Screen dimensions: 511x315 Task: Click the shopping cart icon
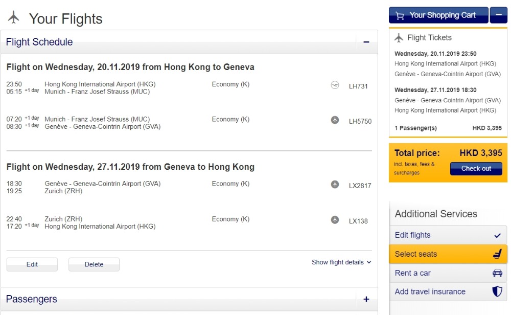tap(400, 15)
